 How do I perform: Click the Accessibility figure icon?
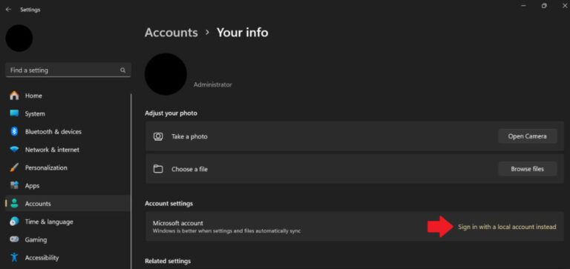coord(14,258)
